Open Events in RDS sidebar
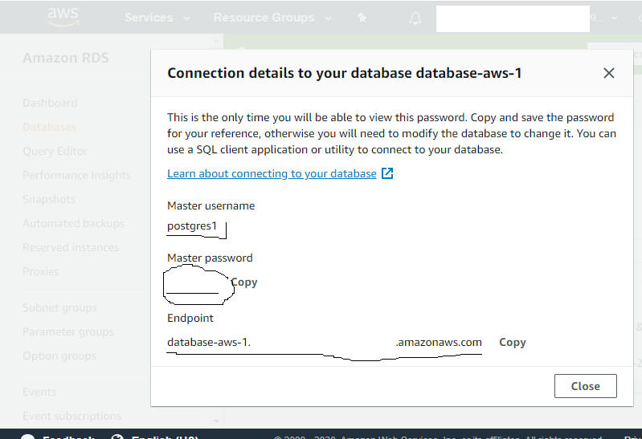Screen dimensions: 642x439 39,392
